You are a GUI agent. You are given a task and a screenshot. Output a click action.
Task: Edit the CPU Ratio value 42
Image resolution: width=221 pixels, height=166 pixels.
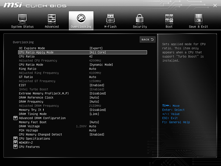pyautogui.click(x=91, y=56)
